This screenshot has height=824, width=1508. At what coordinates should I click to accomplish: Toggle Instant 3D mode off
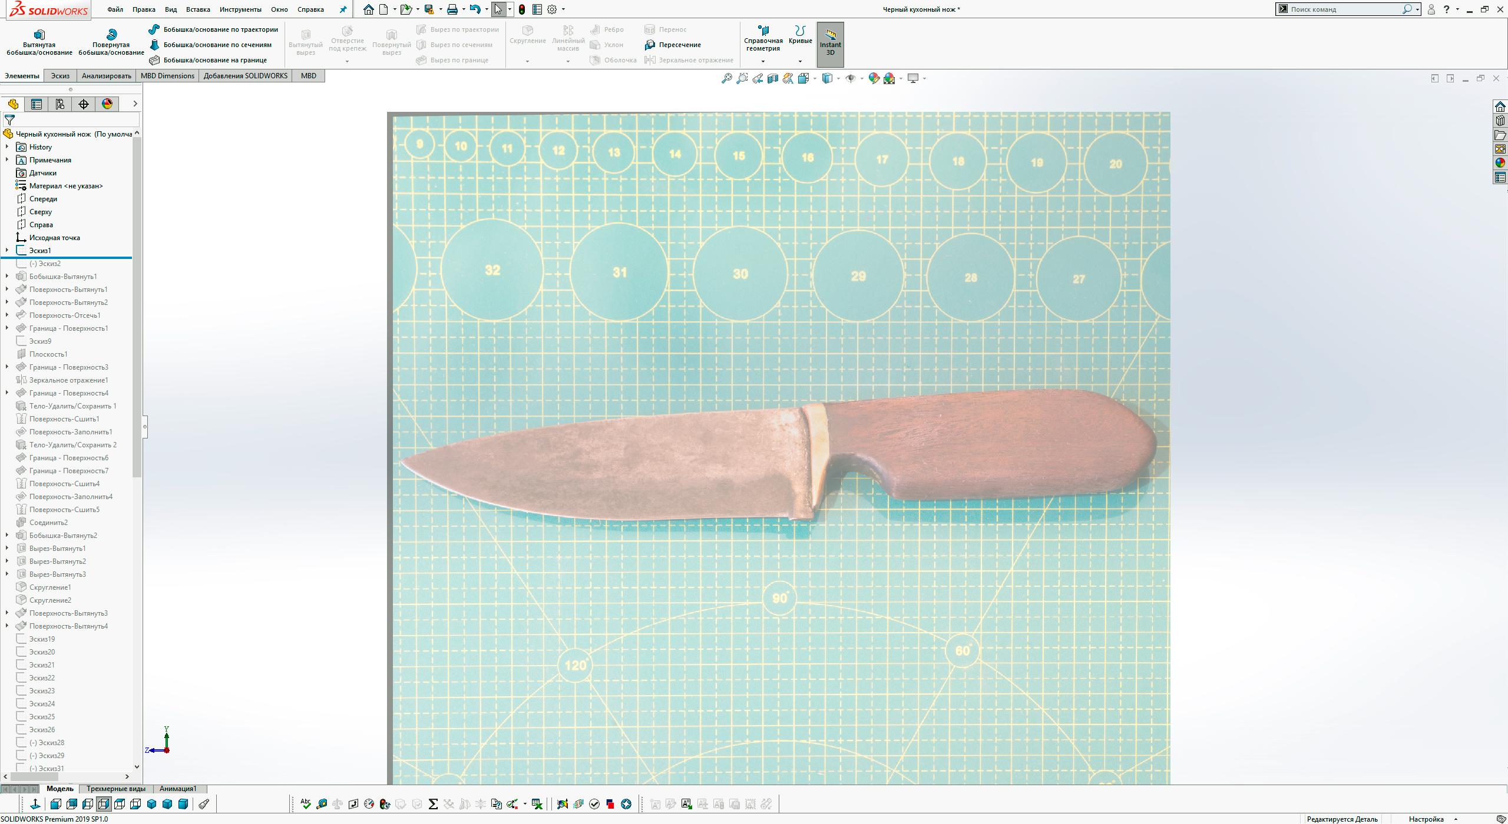[831, 44]
